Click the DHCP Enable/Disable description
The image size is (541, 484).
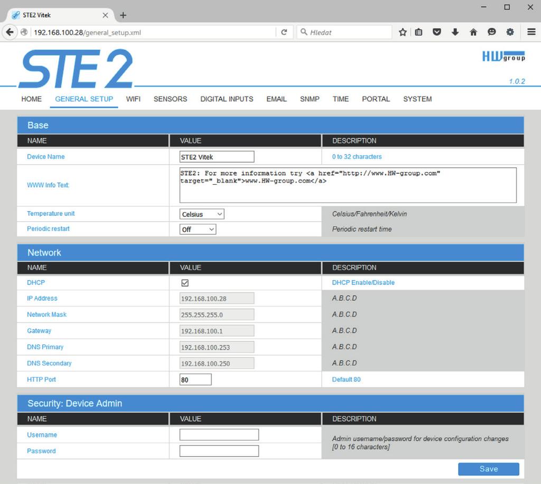[363, 282]
